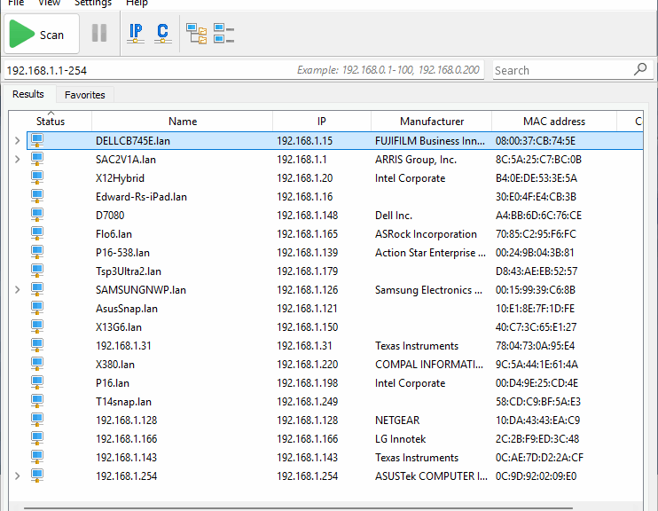Click the computer icon for SAC2V1A.lan
The width and height of the screenshot is (658, 511).
click(37, 159)
